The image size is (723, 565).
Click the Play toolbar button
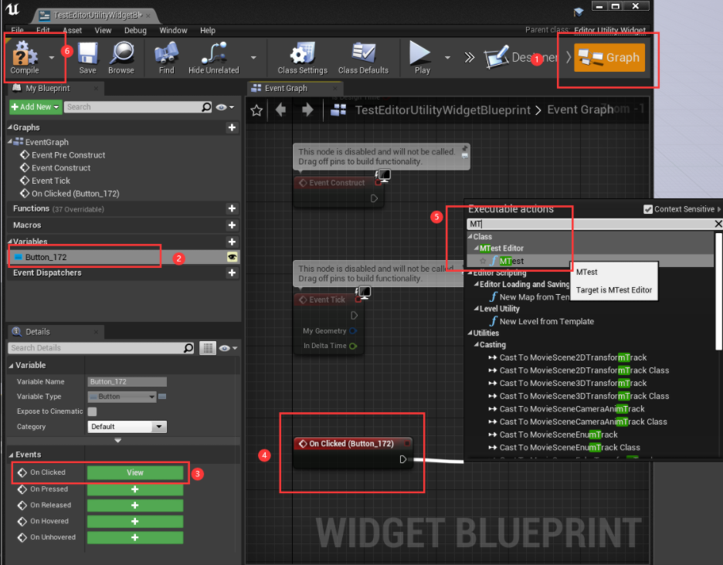[422, 58]
